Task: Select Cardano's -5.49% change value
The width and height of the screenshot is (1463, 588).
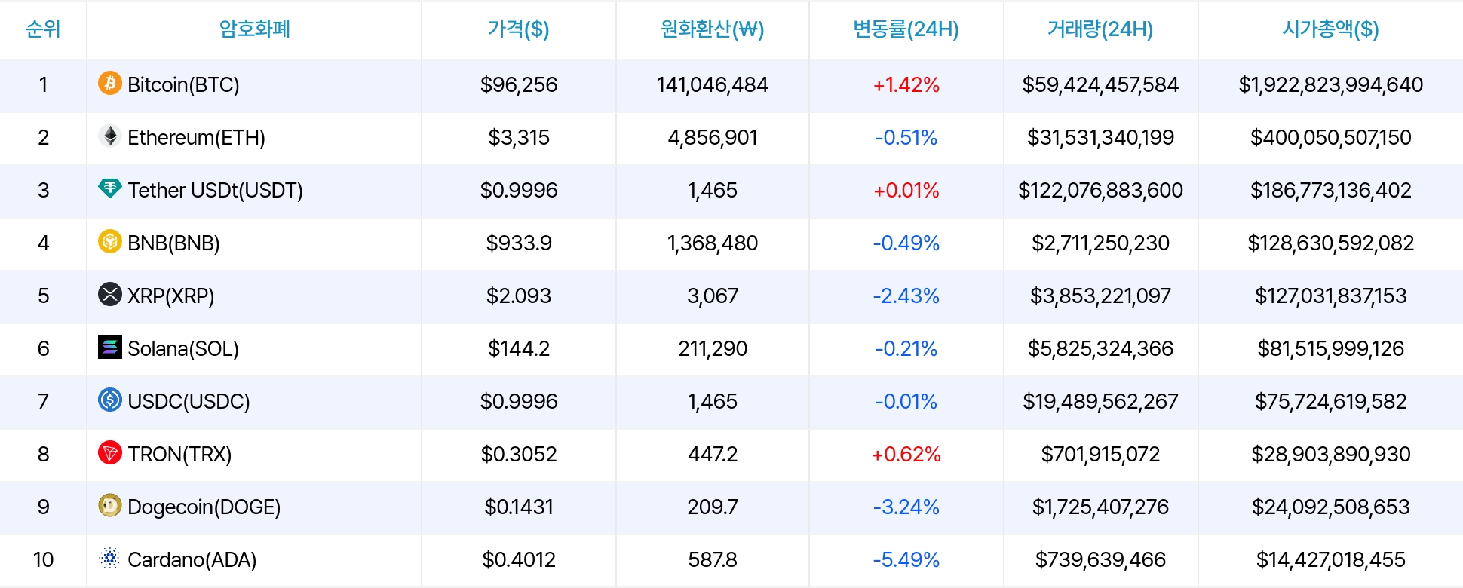Action: 906,559
